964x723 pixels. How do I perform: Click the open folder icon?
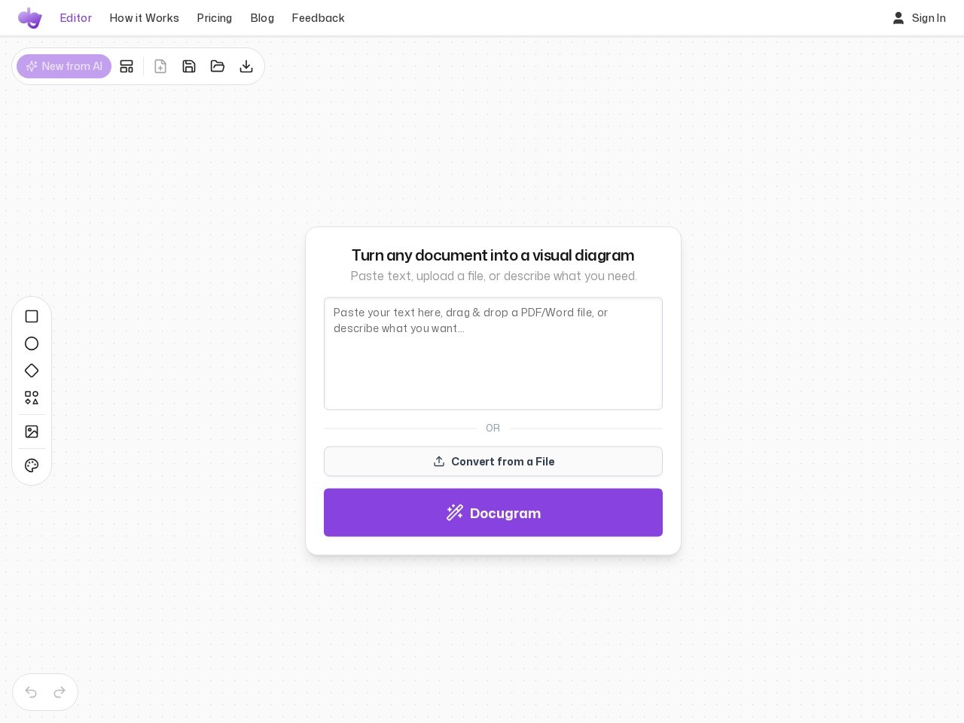tap(218, 66)
